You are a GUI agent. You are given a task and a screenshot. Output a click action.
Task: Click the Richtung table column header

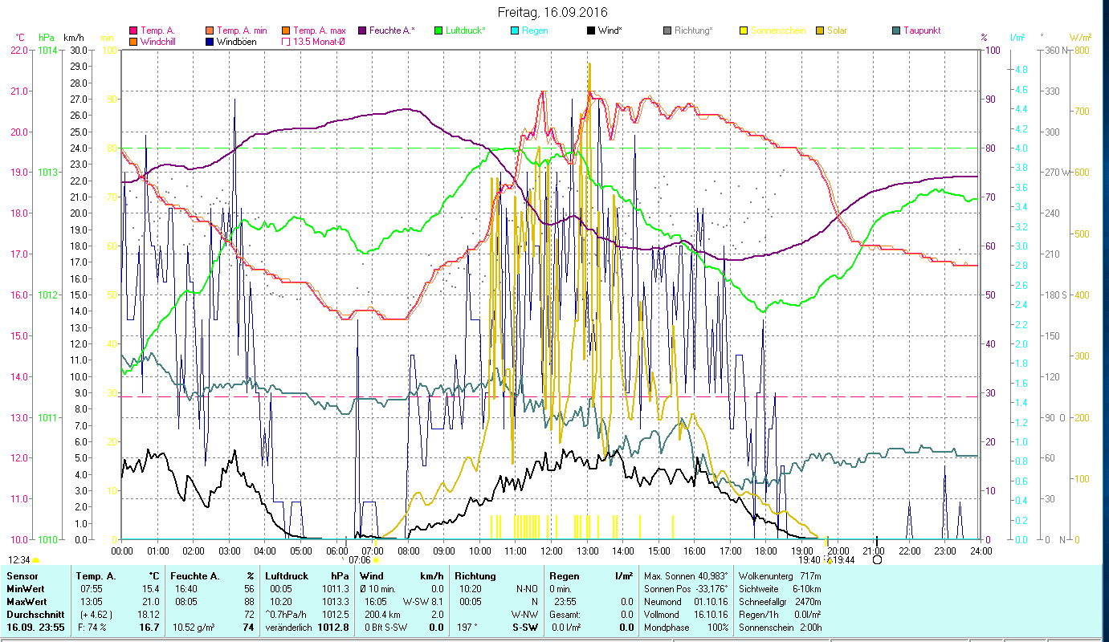(475, 576)
